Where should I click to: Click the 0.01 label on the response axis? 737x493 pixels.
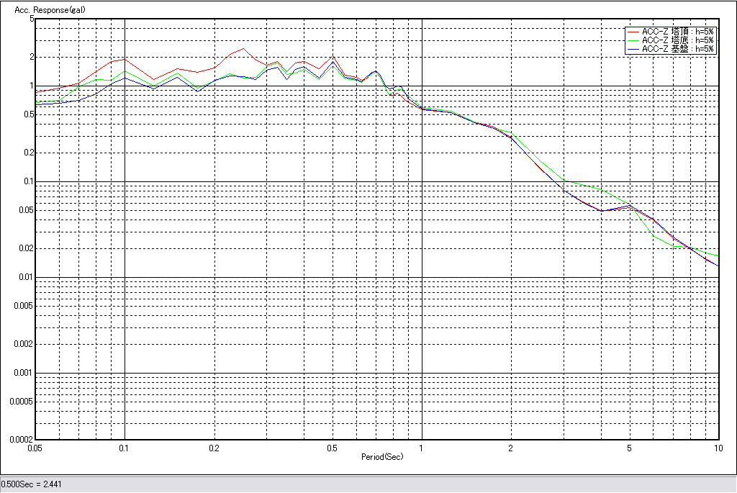[x=27, y=277]
